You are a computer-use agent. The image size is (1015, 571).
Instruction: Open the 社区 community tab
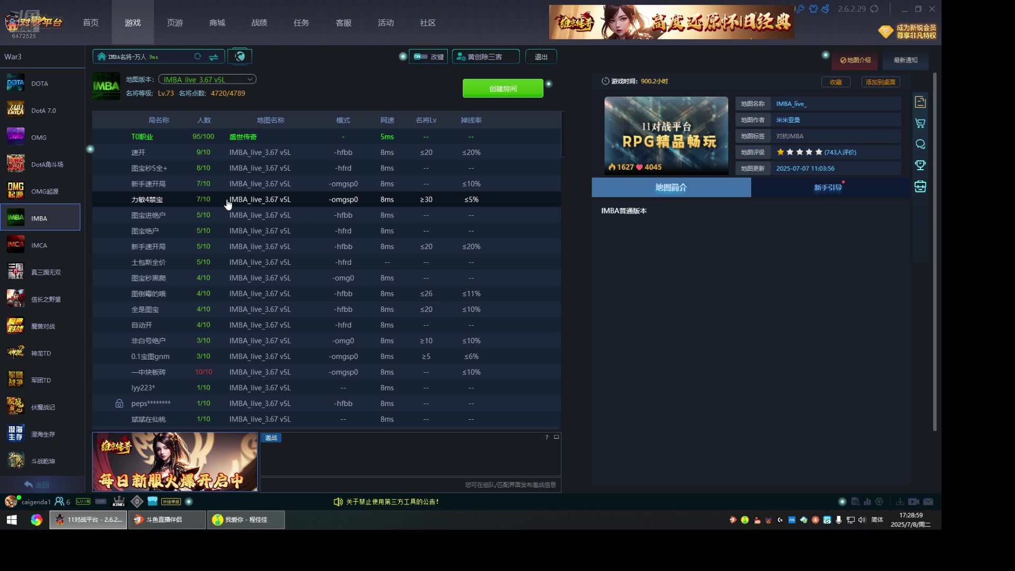point(428,23)
